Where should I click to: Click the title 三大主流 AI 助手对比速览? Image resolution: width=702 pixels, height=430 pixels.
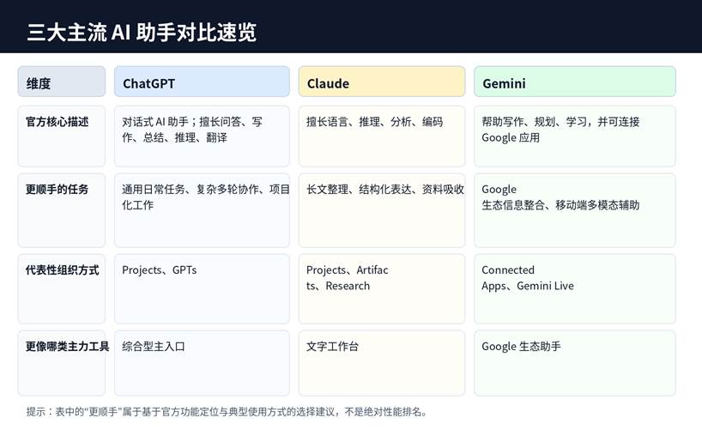pos(142,33)
